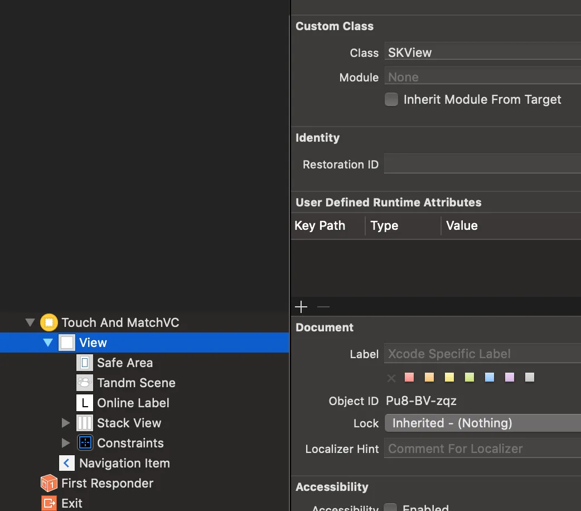Collapse the Touch And MatchVC tree node

[x=30, y=322]
